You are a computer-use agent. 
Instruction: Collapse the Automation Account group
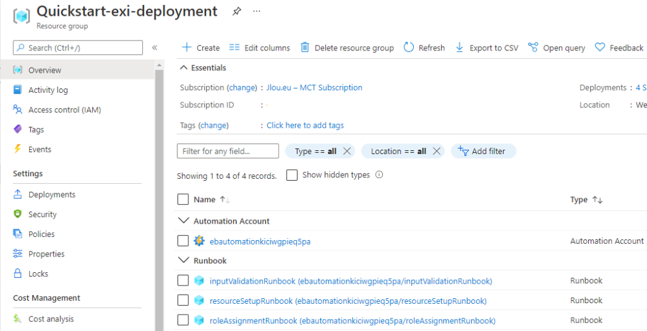[x=183, y=221]
